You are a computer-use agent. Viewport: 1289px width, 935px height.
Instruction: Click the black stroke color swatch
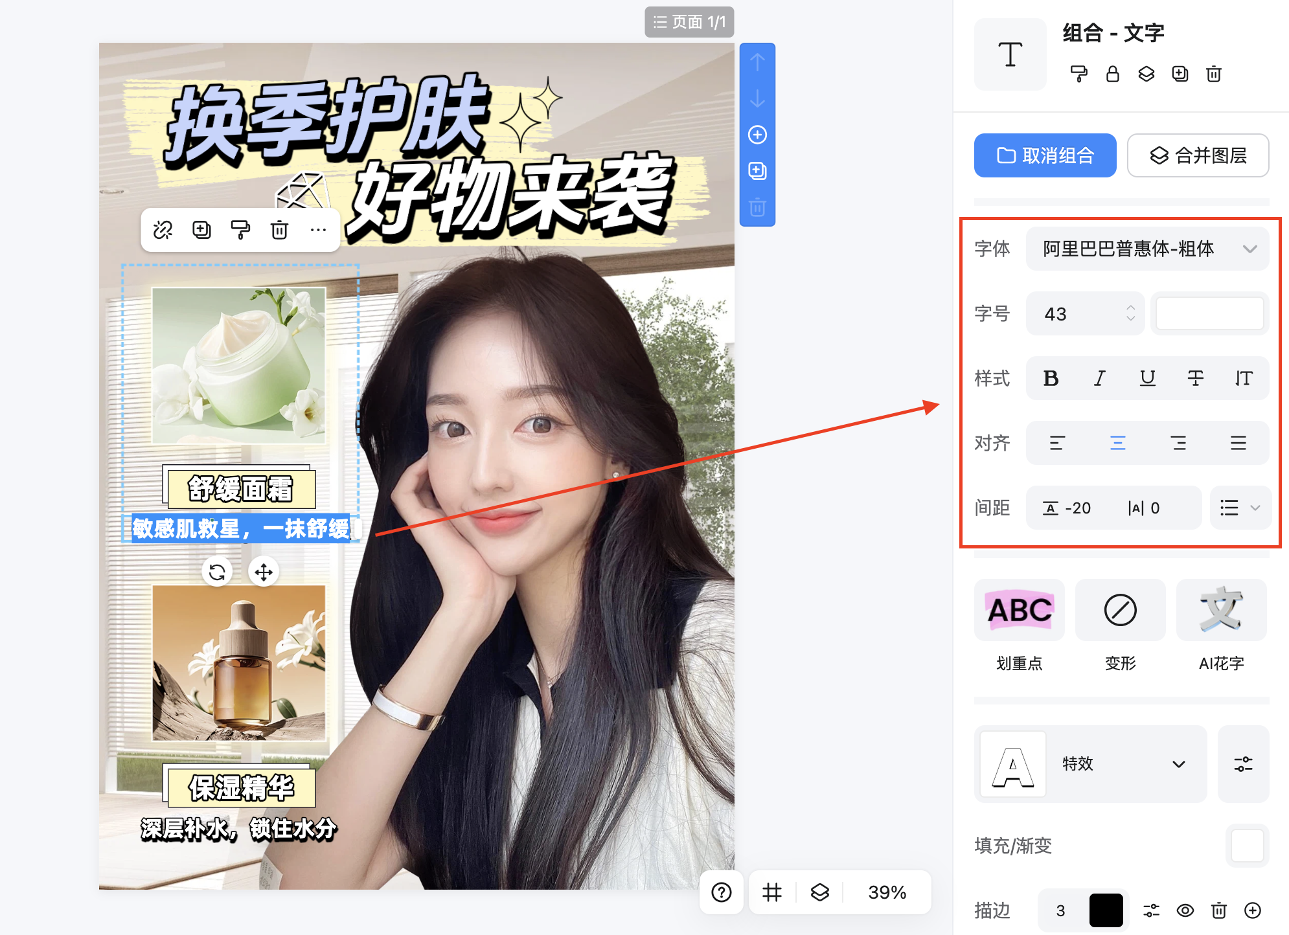[1106, 910]
